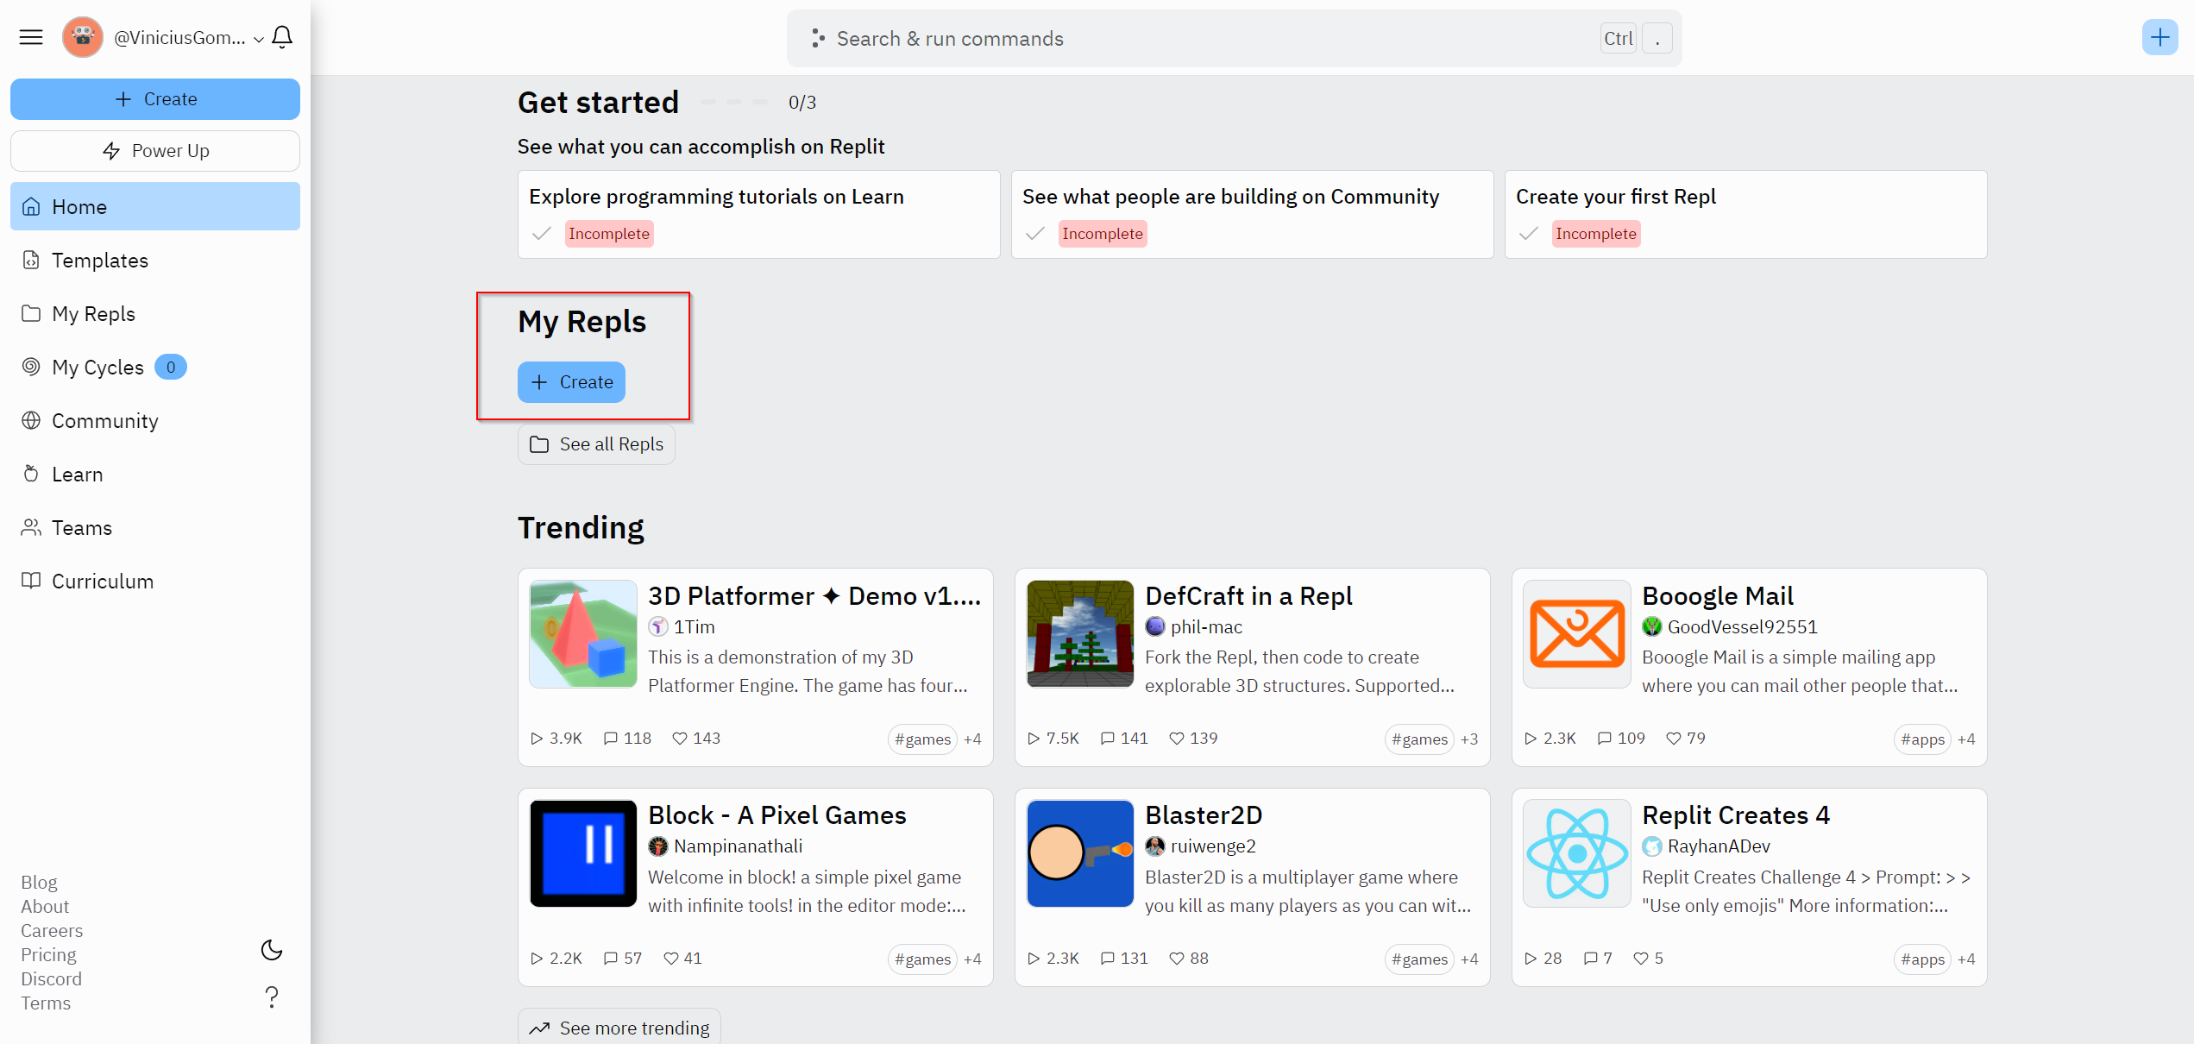Toggle dark mode with moon icon
This screenshot has height=1044, width=2194.
272,950
